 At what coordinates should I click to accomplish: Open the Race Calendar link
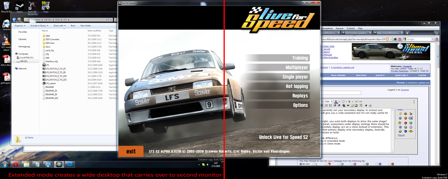(x=338, y=75)
